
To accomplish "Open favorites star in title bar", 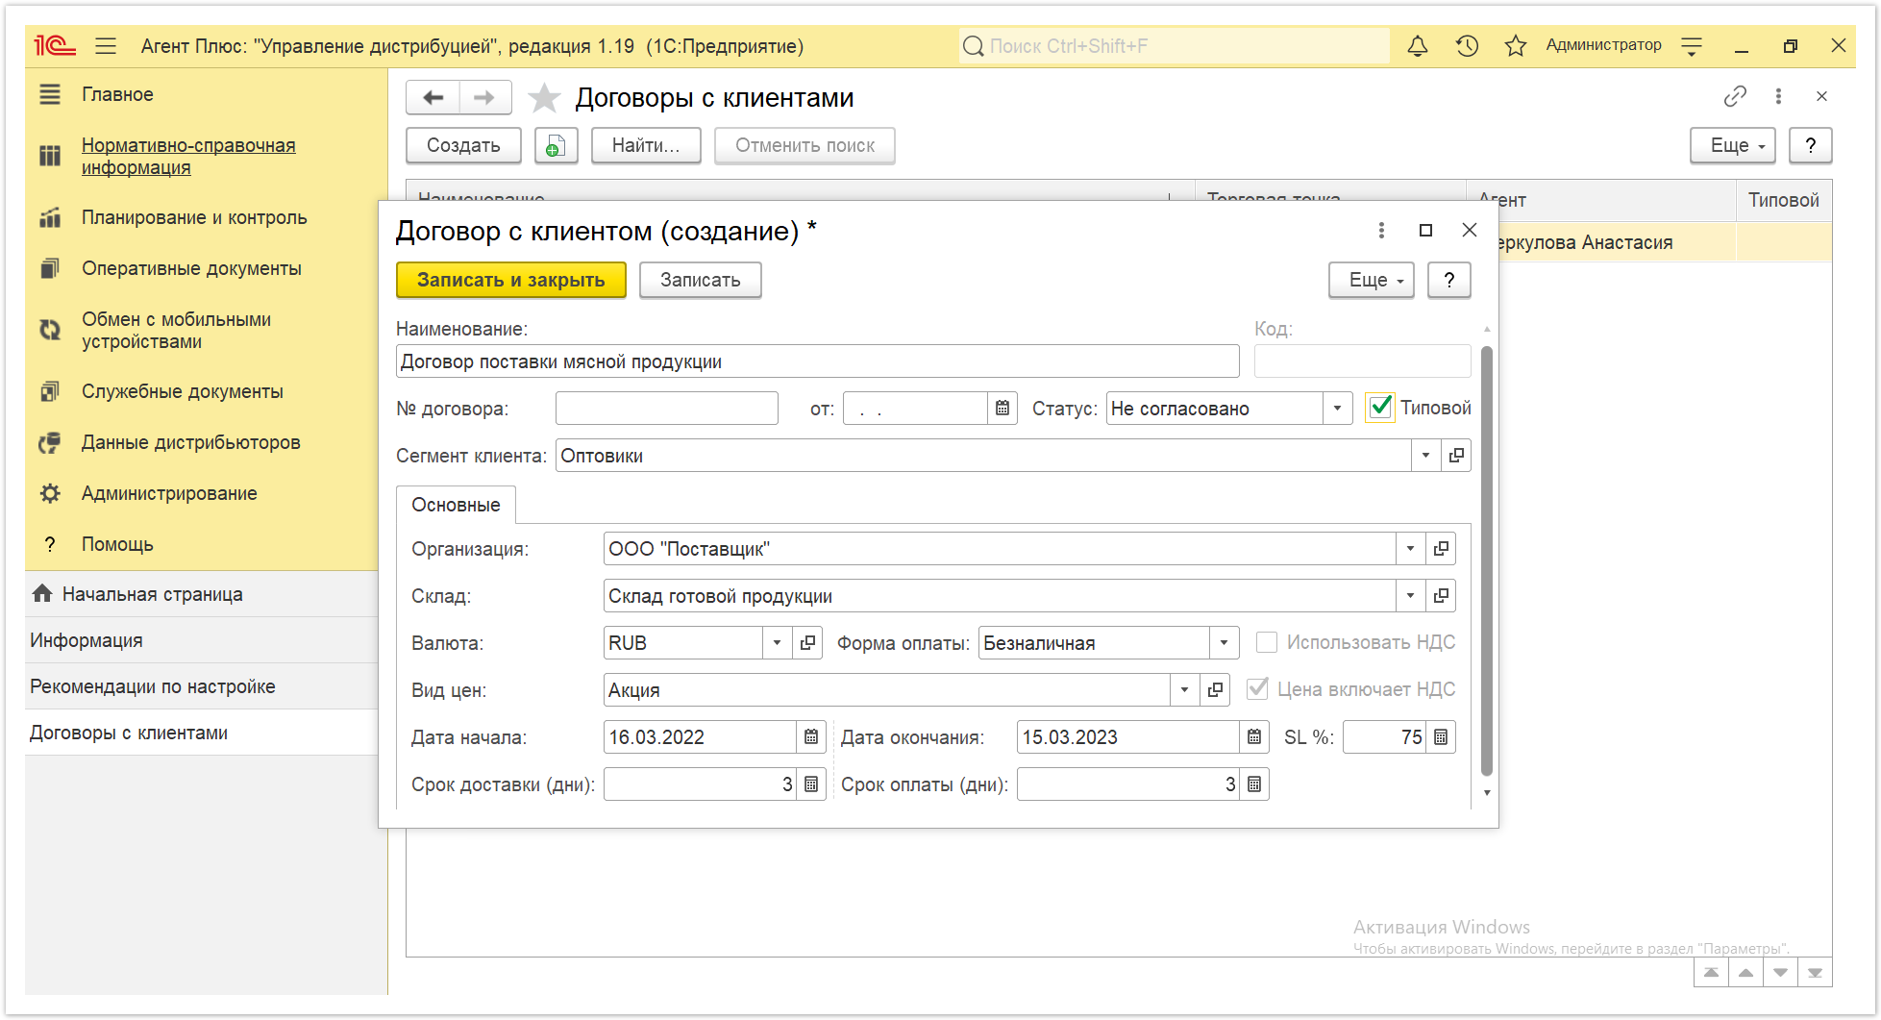I will tap(1516, 45).
